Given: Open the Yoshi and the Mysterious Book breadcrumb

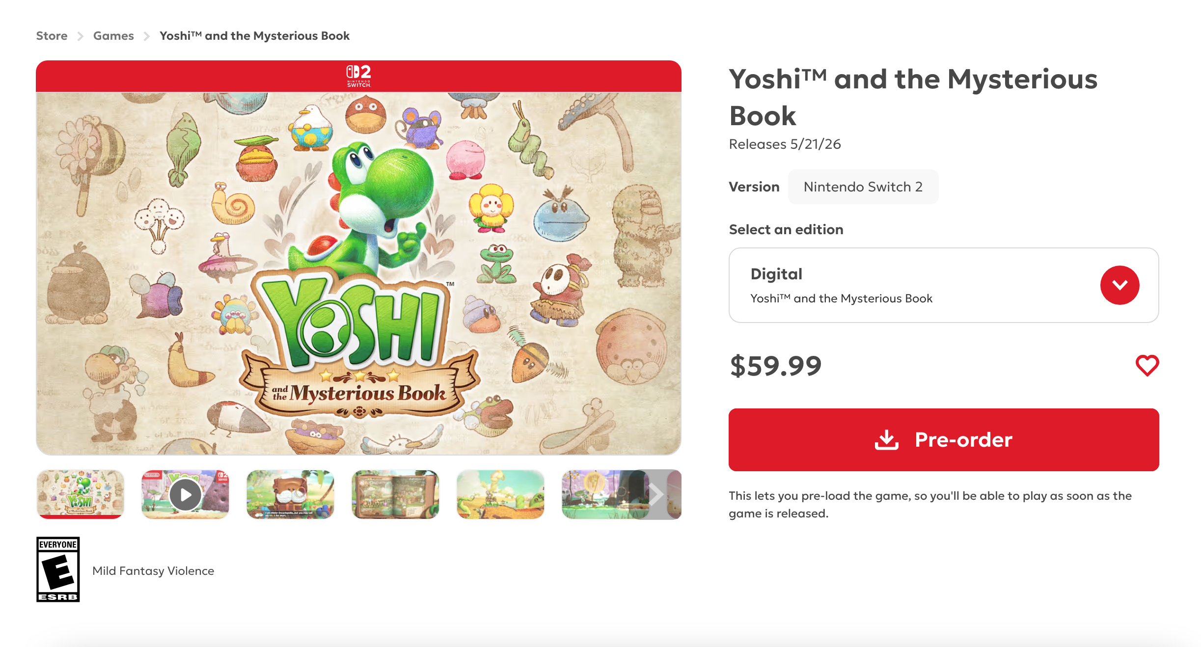Looking at the screenshot, I should [x=254, y=35].
